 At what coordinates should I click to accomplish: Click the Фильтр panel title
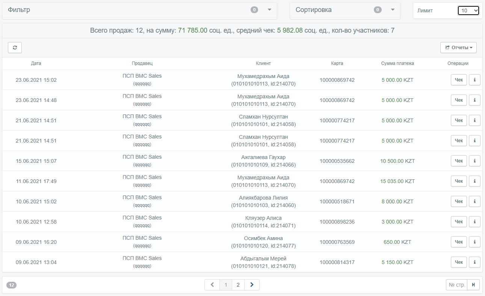coord(19,10)
